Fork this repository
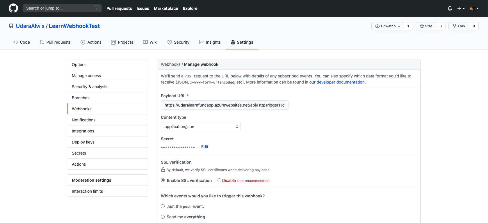This screenshot has width=488, height=223. (459, 26)
